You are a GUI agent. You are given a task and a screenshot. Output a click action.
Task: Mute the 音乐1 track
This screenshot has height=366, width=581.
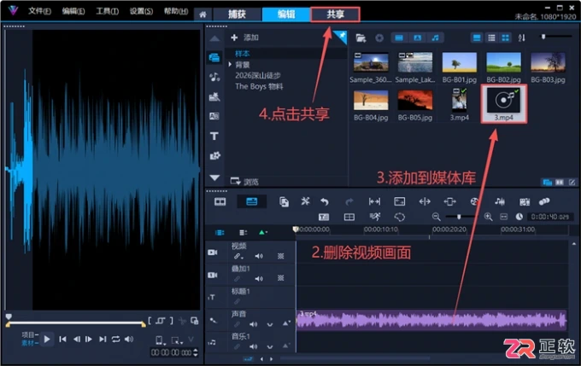pos(254,346)
